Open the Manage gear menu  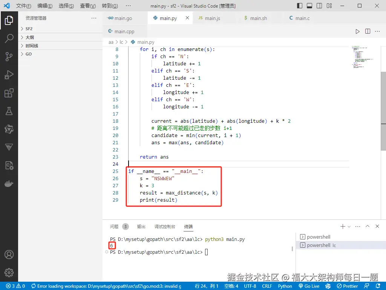click(x=9, y=273)
